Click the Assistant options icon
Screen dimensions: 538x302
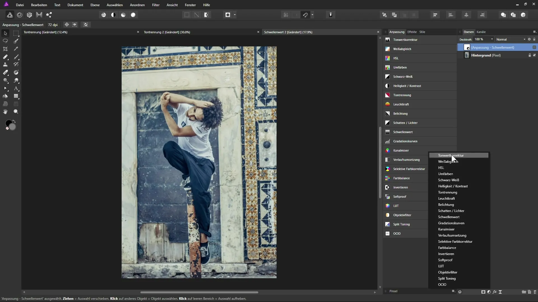pos(331,15)
